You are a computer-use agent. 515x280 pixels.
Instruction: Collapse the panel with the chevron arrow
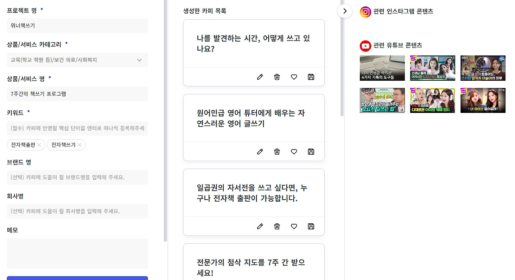(x=345, y=11)
